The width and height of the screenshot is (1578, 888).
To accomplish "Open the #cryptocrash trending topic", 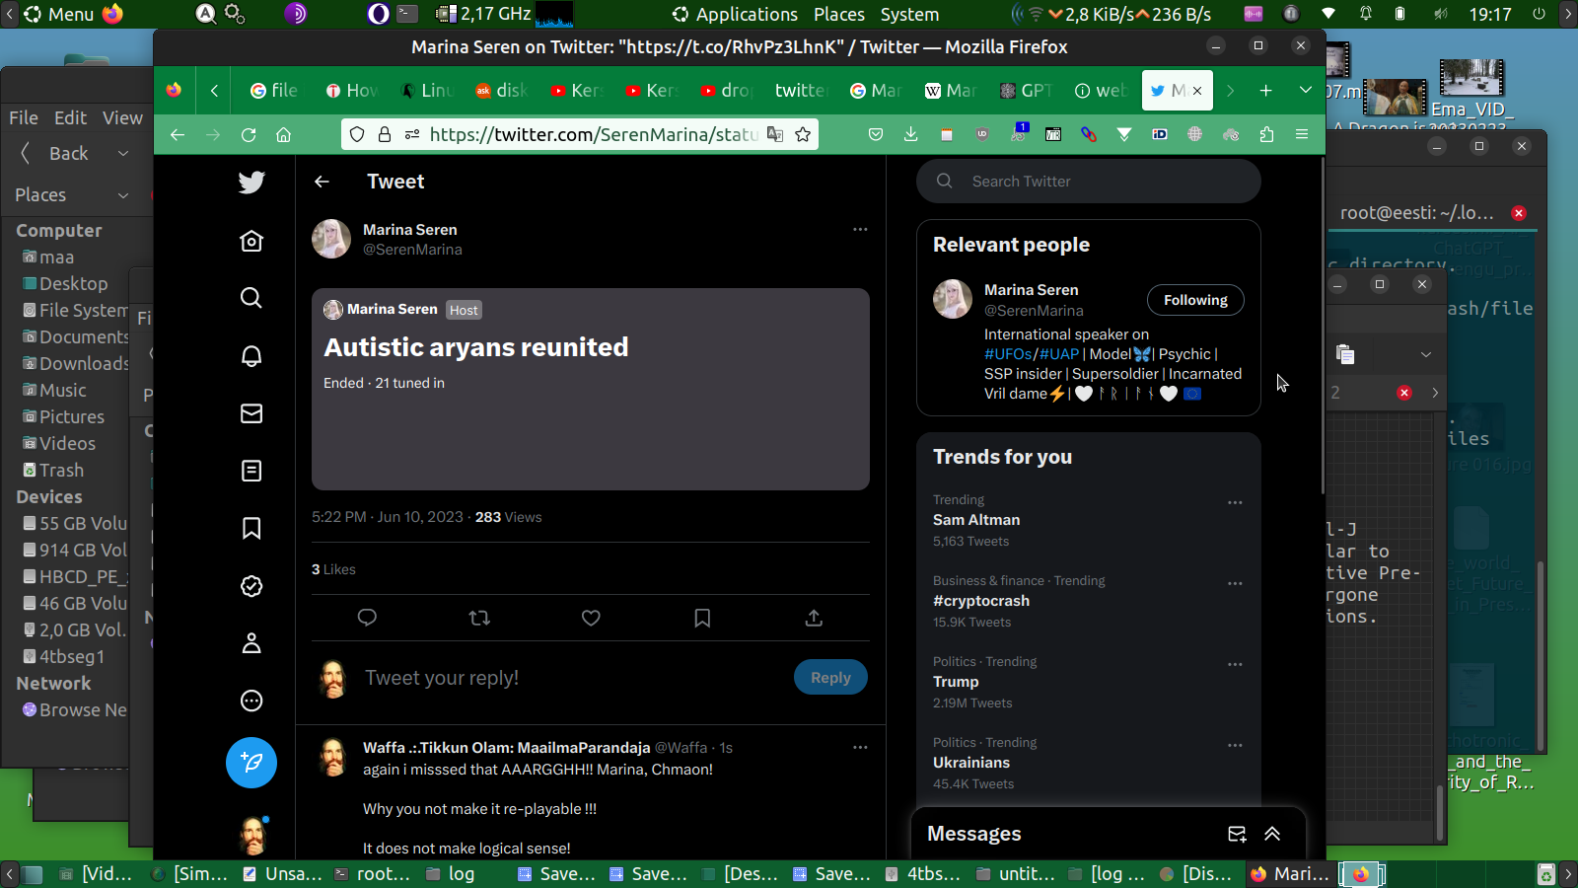I will click(1089, 601).
